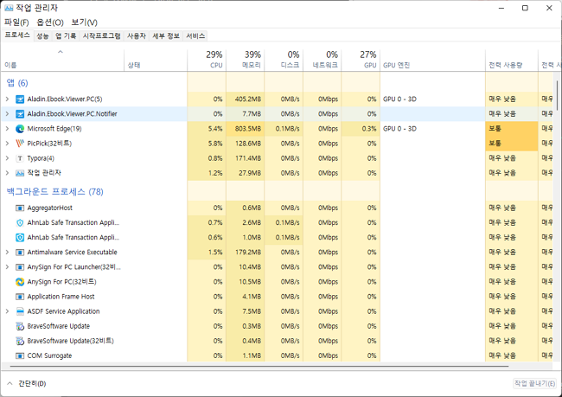Click the AnySign For PC Launcher icon
Screen dimensions: 562x397
click(20, 267)
